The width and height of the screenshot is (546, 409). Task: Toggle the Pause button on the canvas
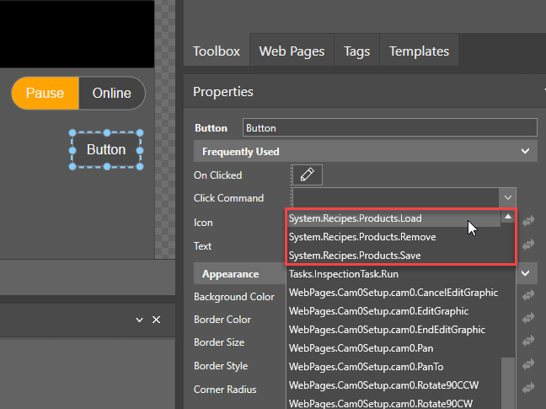coord(45,93)
